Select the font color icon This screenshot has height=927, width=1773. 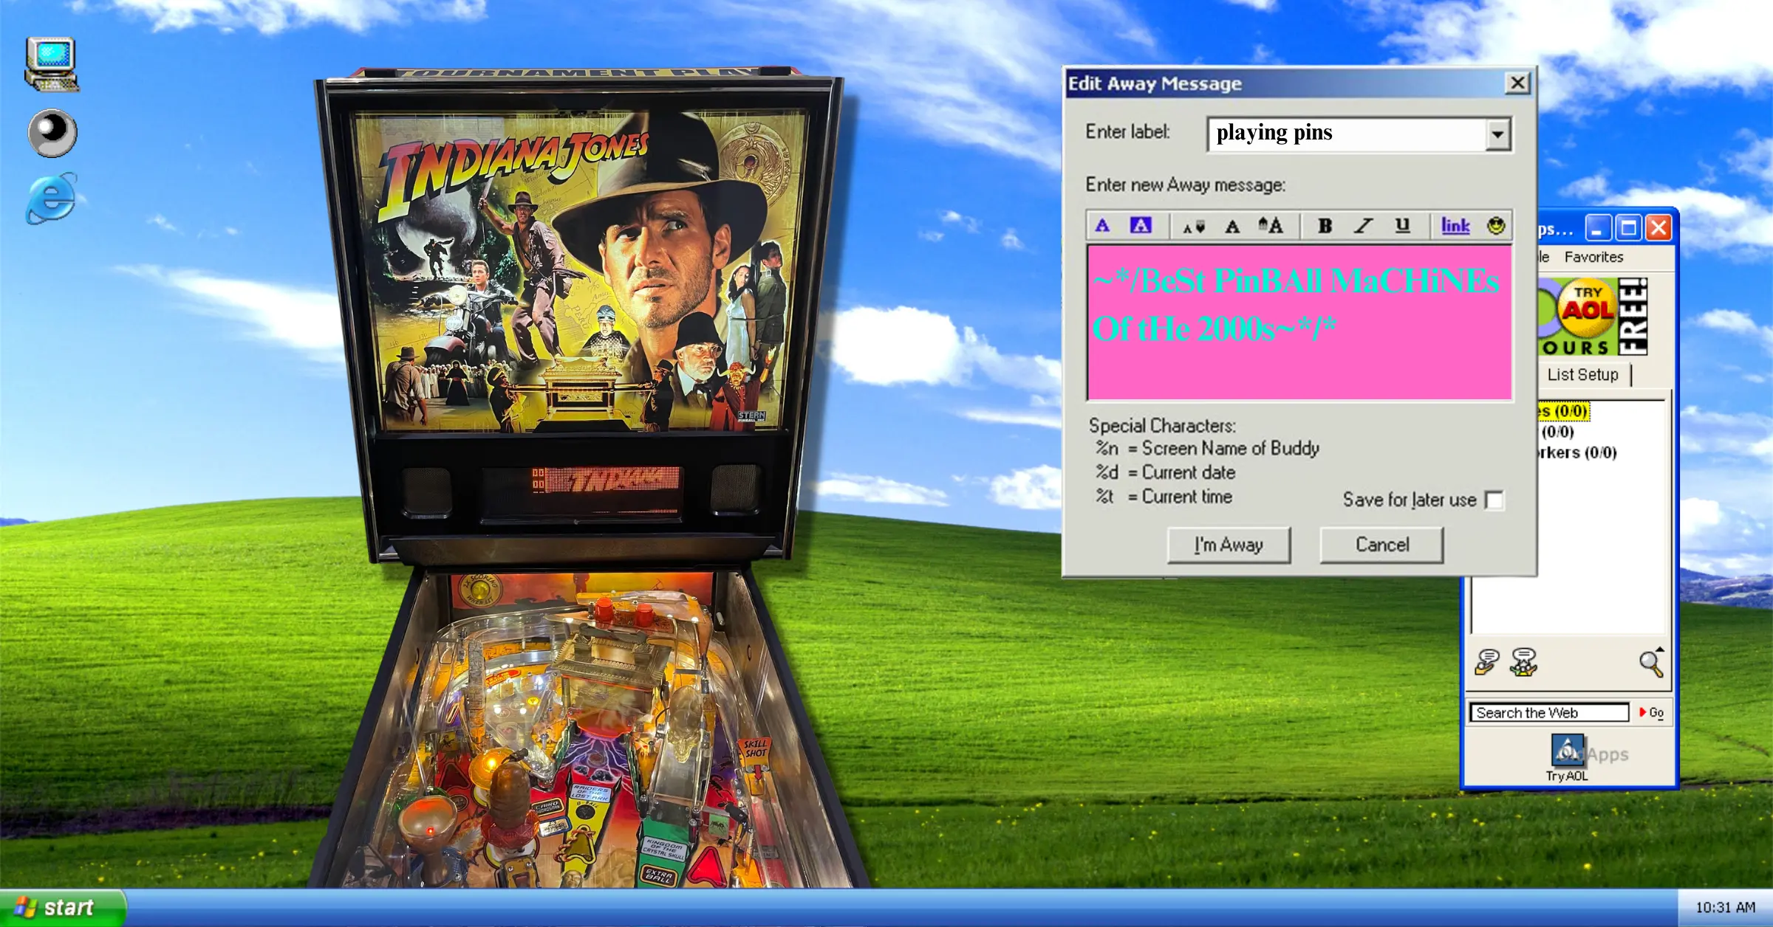click(1101, 226)
